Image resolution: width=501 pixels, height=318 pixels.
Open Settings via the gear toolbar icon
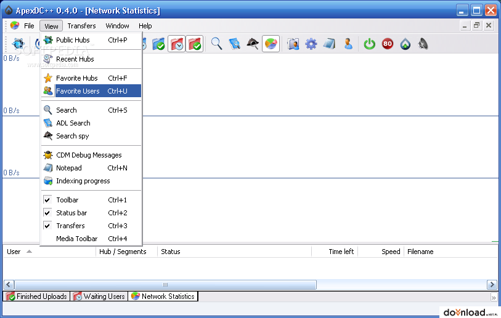click(x=311, y=44)
